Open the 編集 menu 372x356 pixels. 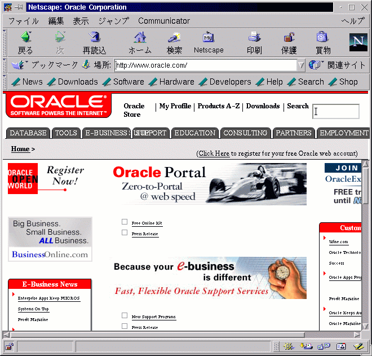[x=56, y=21]
